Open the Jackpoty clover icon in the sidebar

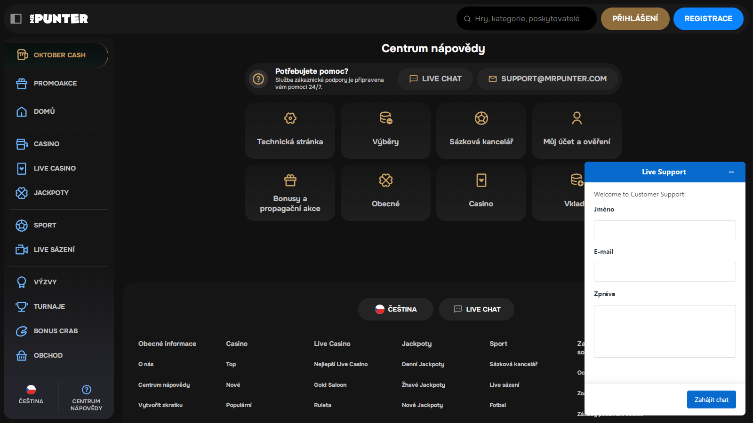click(22, 193)
